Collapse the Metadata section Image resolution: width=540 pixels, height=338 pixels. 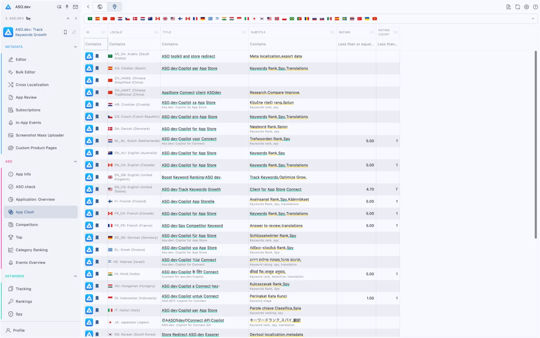pos(75,47)
